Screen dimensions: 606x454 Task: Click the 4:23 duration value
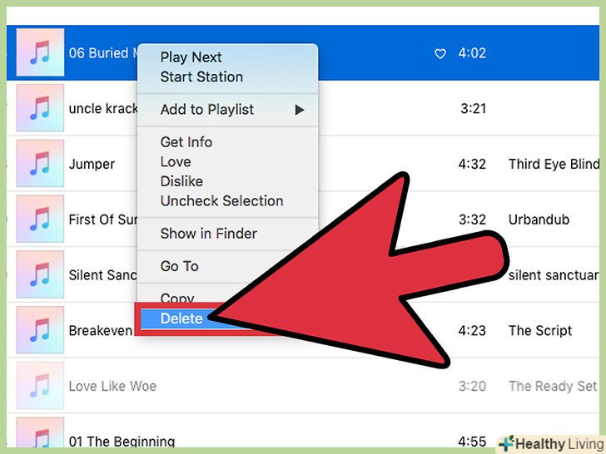pos(472,331)
